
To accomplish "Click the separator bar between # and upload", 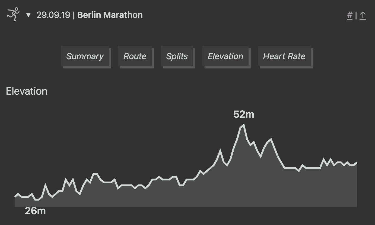I will [x=356, y=15].
